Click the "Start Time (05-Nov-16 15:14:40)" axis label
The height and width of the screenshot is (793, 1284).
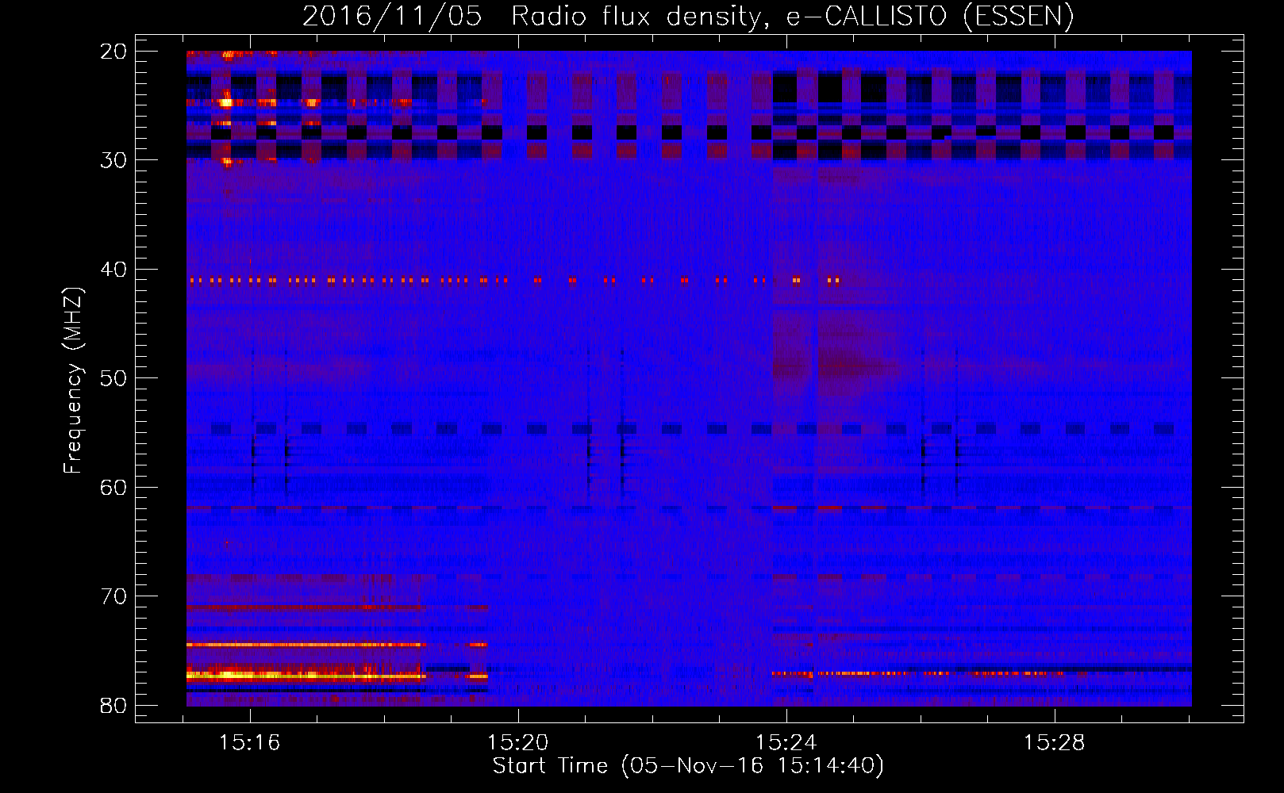pos(688,766)
